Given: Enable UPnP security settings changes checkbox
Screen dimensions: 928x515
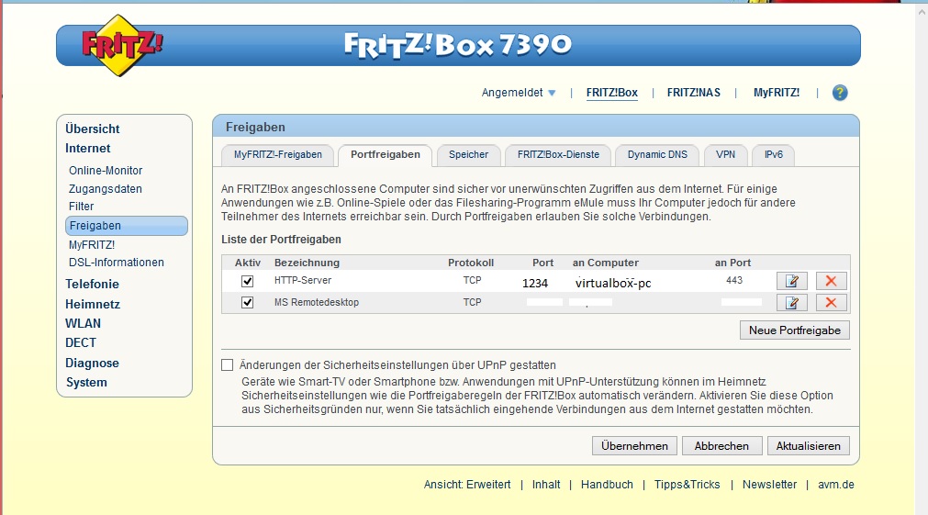Looking at the screenshot, I should click(228, 365).
